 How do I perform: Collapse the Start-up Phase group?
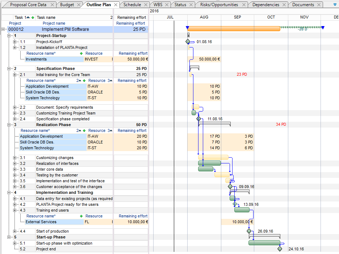pyautogui.click(x=9, y=237)
